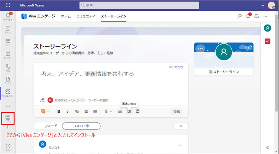This screenshot has height=154, width=279.
Task: Open the post type dropdown
Action: point(45,111)
